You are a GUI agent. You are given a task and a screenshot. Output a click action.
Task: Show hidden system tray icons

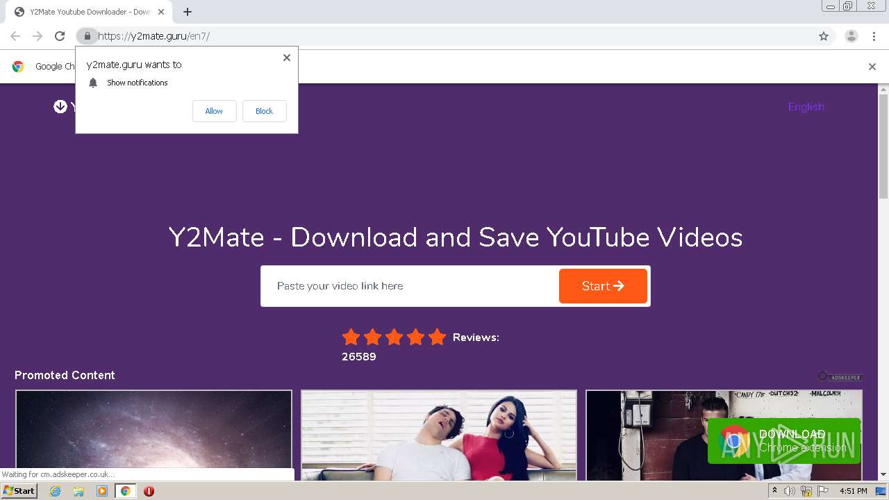coord(775,491)
